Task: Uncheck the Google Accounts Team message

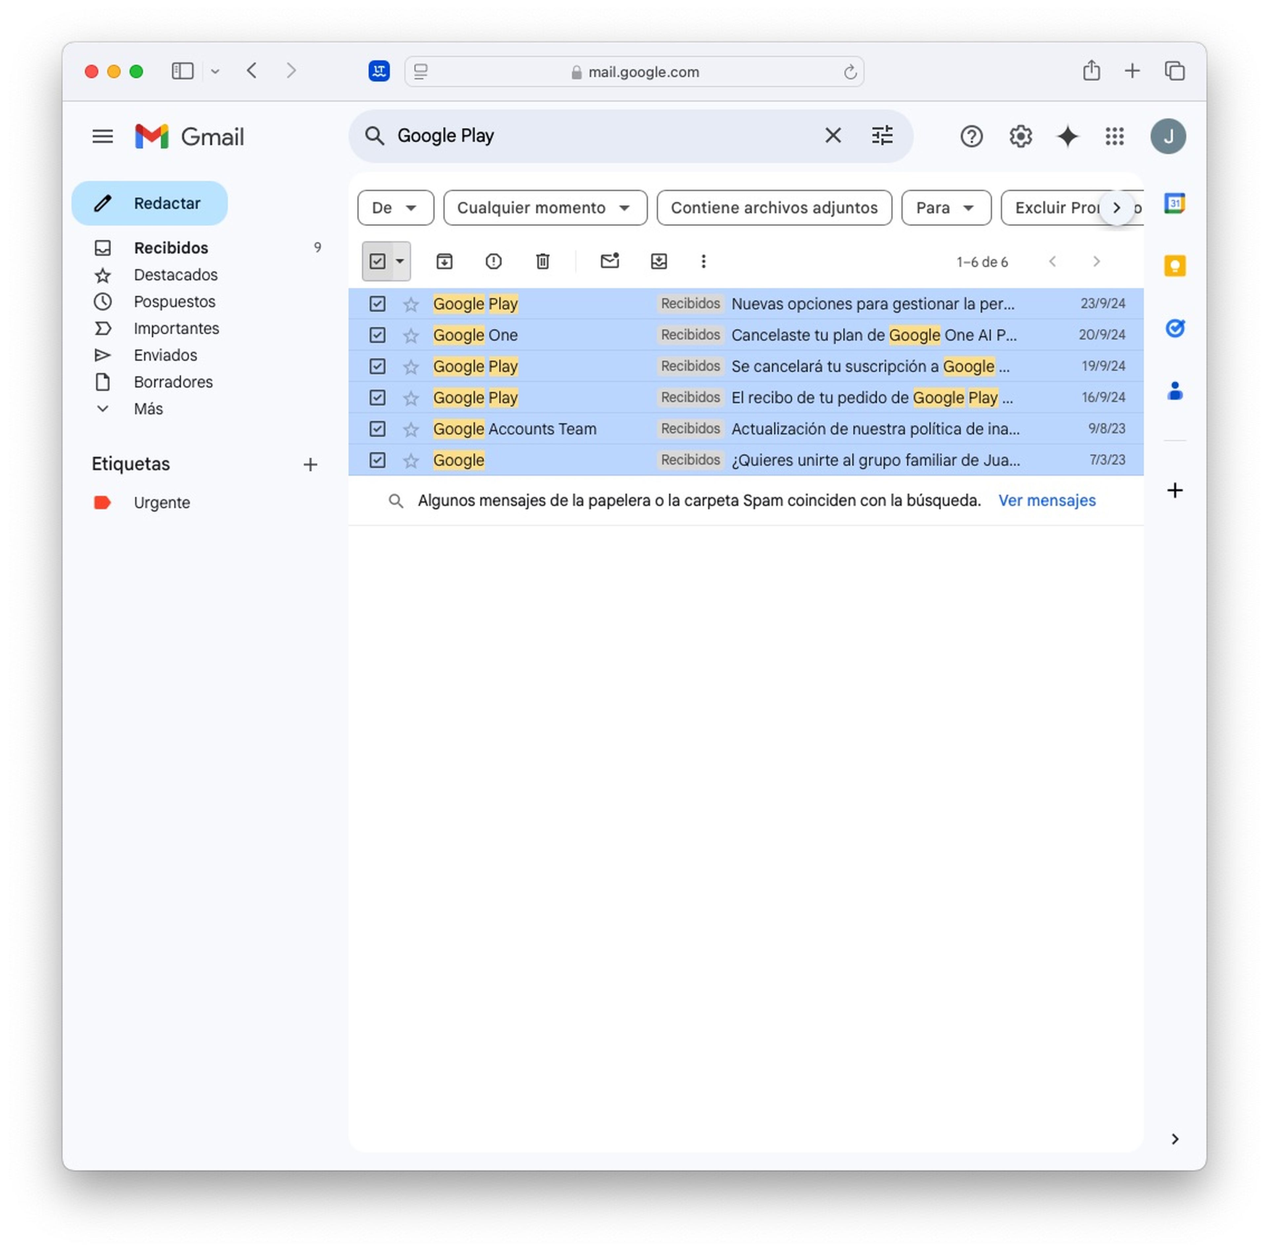Action: (x=377, y=429)
